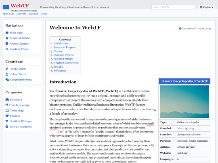The width and height of the screenshot is (218, 163).
Task: Click the Bizarre Encyclopedia of WebTF infobox header
Action: [x=184, y=81]
